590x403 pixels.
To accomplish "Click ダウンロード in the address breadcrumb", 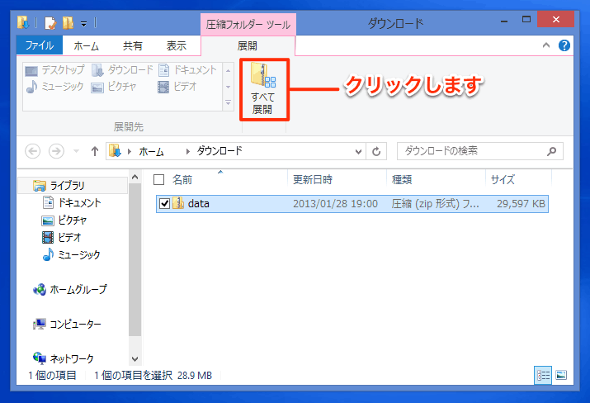I will coord(219,151).
